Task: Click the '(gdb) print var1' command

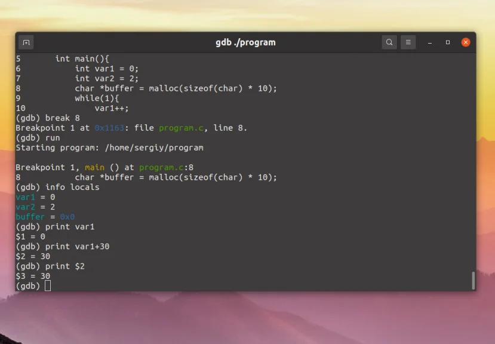Action: (55, 227)
